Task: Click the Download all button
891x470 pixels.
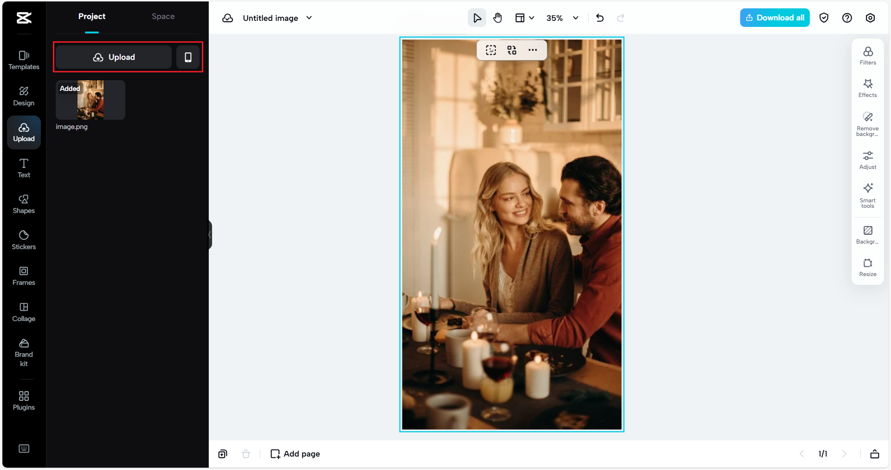Action: pyautogui.click(x=775, y=17)
